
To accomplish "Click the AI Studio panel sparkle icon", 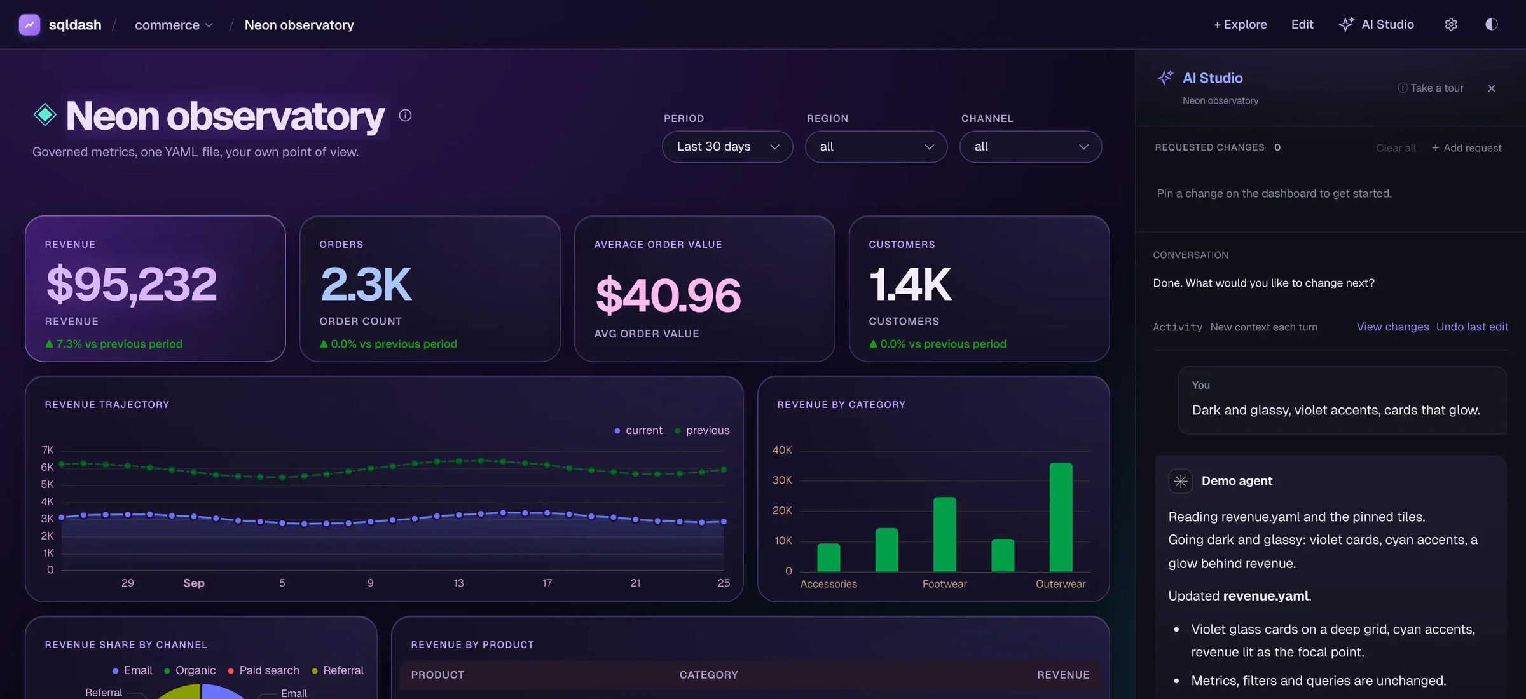I will click(1165, 78).
